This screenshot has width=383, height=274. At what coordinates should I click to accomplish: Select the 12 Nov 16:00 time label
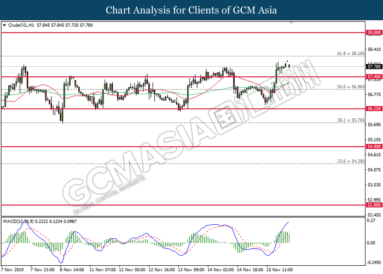tap(161, 270)
